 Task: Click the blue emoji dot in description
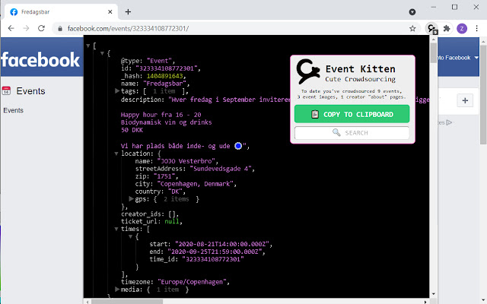238,146
